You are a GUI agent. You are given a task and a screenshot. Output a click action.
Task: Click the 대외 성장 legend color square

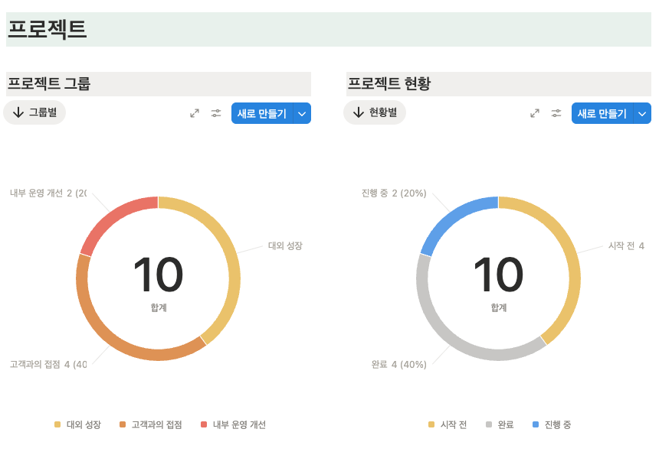[56, 424]
